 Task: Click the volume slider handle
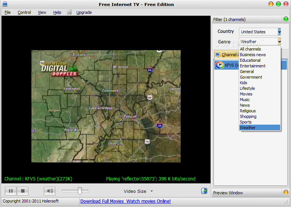(x=80, y=191)
